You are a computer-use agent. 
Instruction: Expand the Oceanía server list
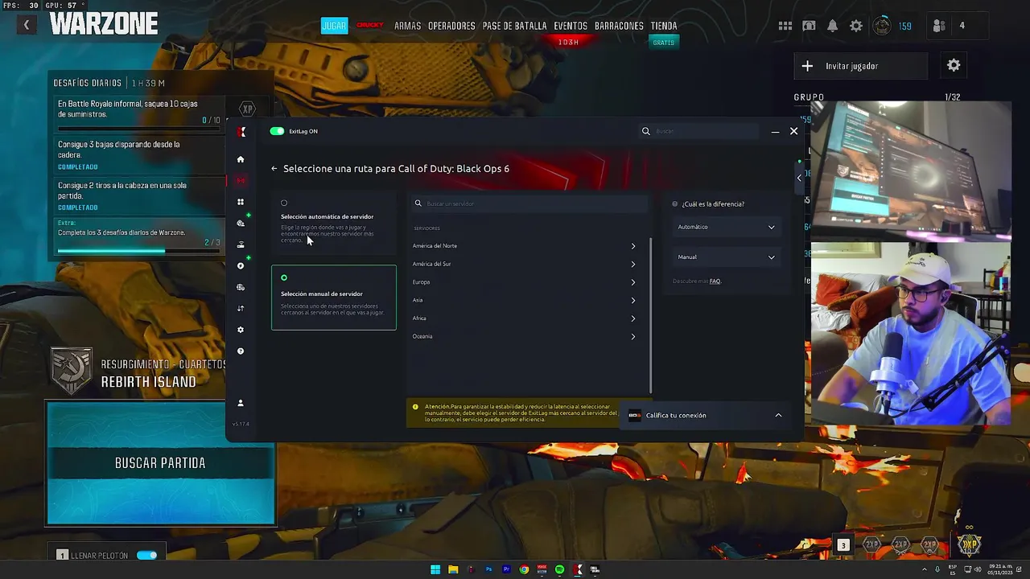point(524,336)
